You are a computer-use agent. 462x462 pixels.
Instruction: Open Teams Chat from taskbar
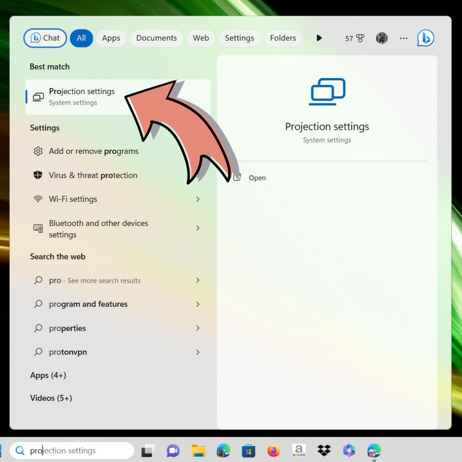pos(173,450)
